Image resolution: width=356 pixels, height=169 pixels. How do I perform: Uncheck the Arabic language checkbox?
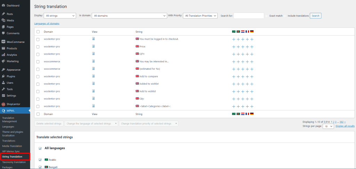(x=40, y=160)
